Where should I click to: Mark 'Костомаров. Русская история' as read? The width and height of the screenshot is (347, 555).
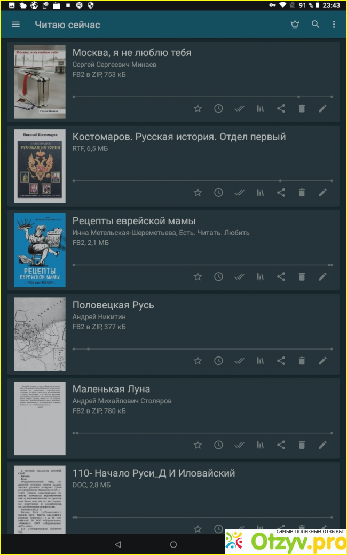[x=239, y=193]
